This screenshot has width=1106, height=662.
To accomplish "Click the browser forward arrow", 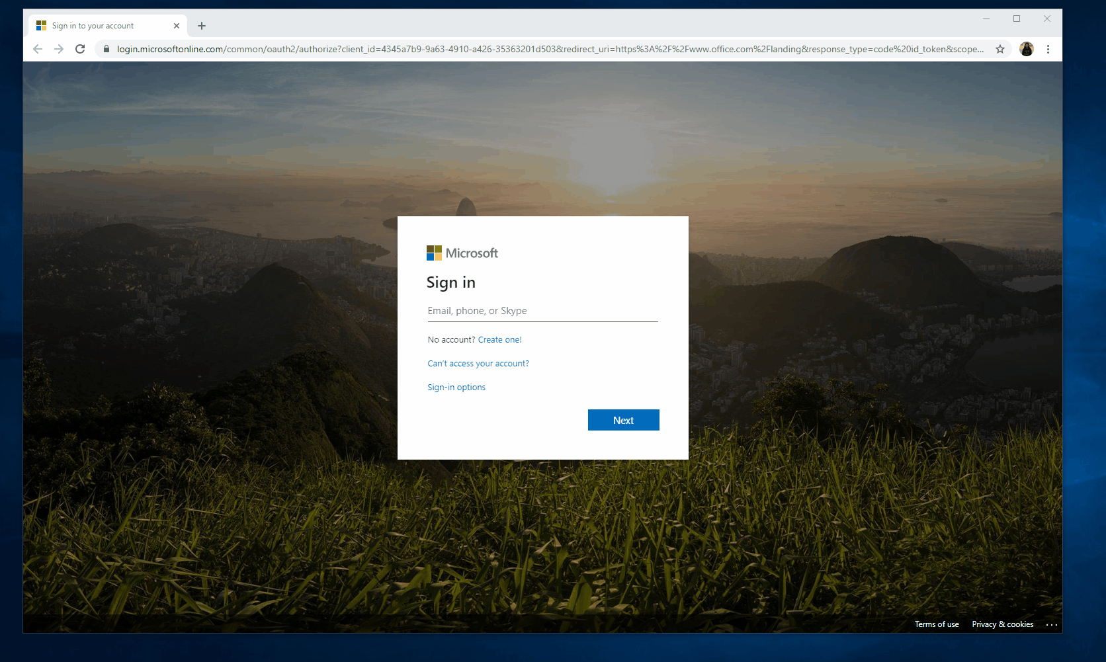I will pos(59,49).
